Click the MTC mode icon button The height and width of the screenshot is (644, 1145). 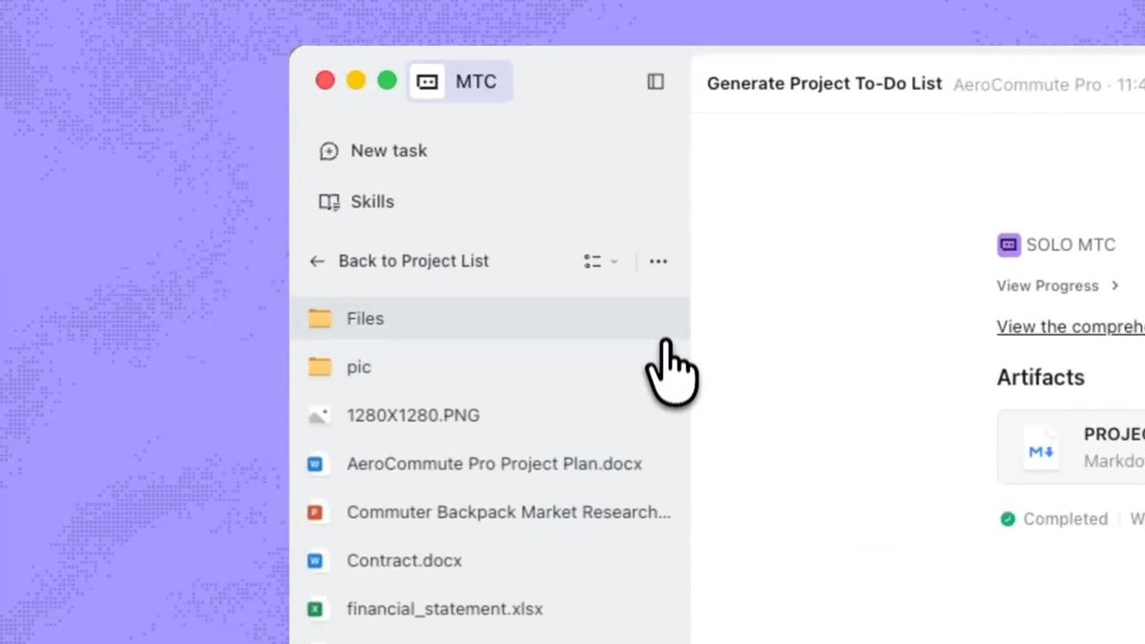tap(427, 82)
